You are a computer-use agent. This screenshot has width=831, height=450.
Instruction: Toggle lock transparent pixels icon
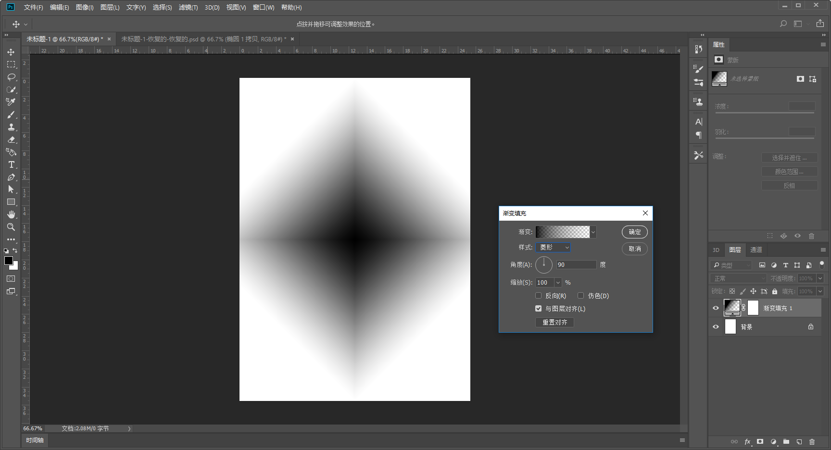(732, 291)
